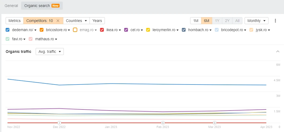
Task: Open the jysk.ro dropdown arrow
Action: point(269,30)
